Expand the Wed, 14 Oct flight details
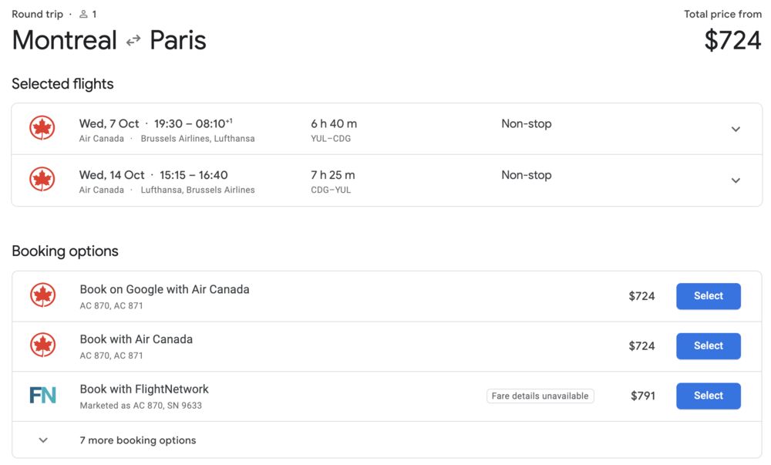 pyautogui.click(x=736, y=180)
